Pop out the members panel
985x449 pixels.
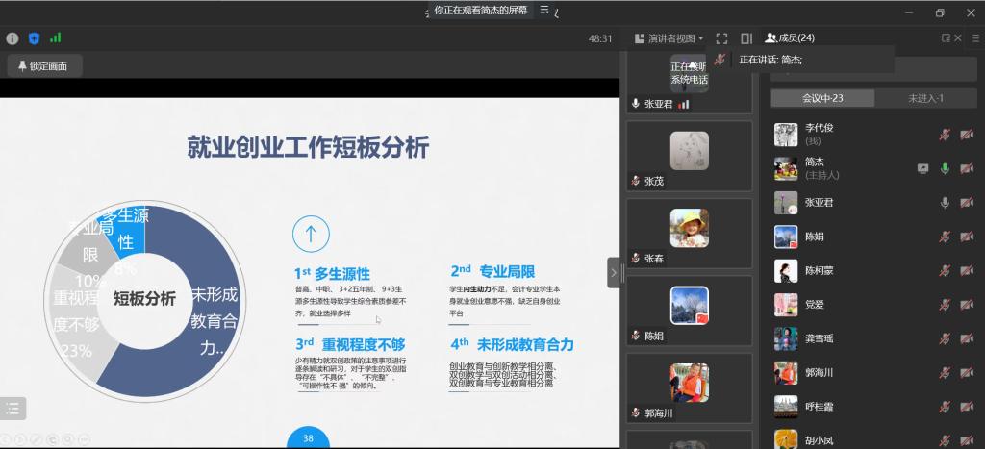pyautogui.click(x=946, y=38)
